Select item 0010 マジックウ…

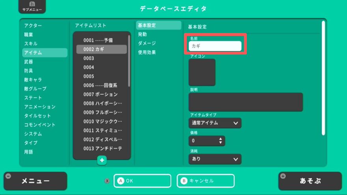pos(102,122)
